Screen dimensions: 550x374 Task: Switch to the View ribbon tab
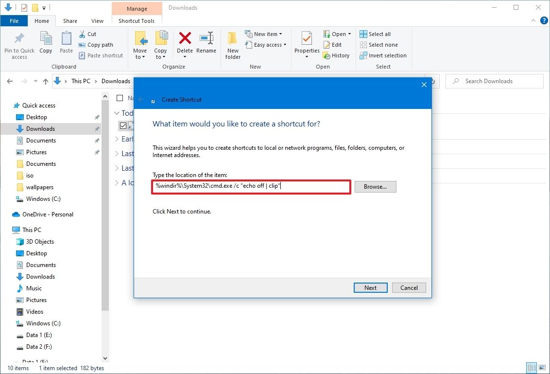pos(97,21)
